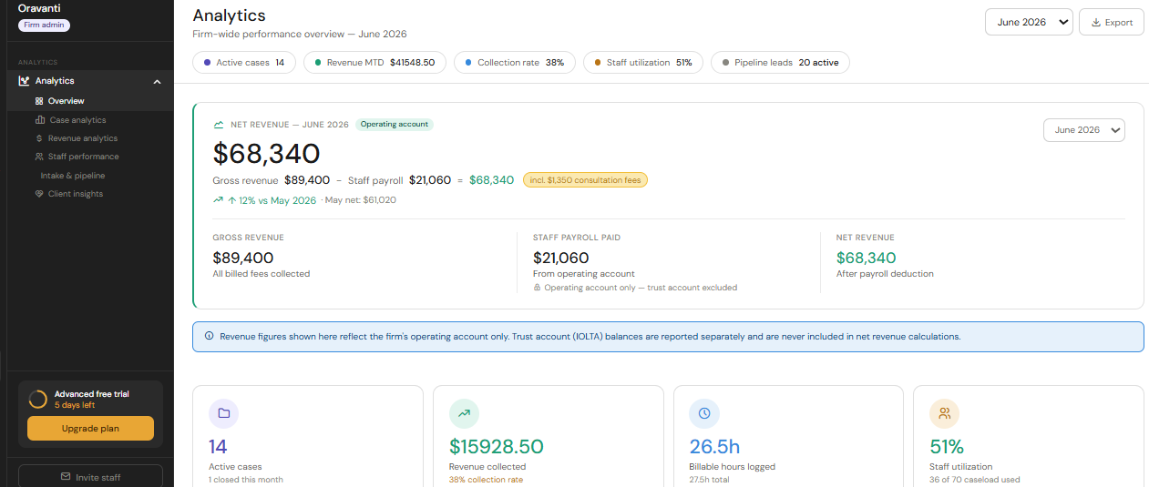The width and height of the screenshot is (1149, 487).
Task: Click the download icon on Export button
Action: 1096,23
